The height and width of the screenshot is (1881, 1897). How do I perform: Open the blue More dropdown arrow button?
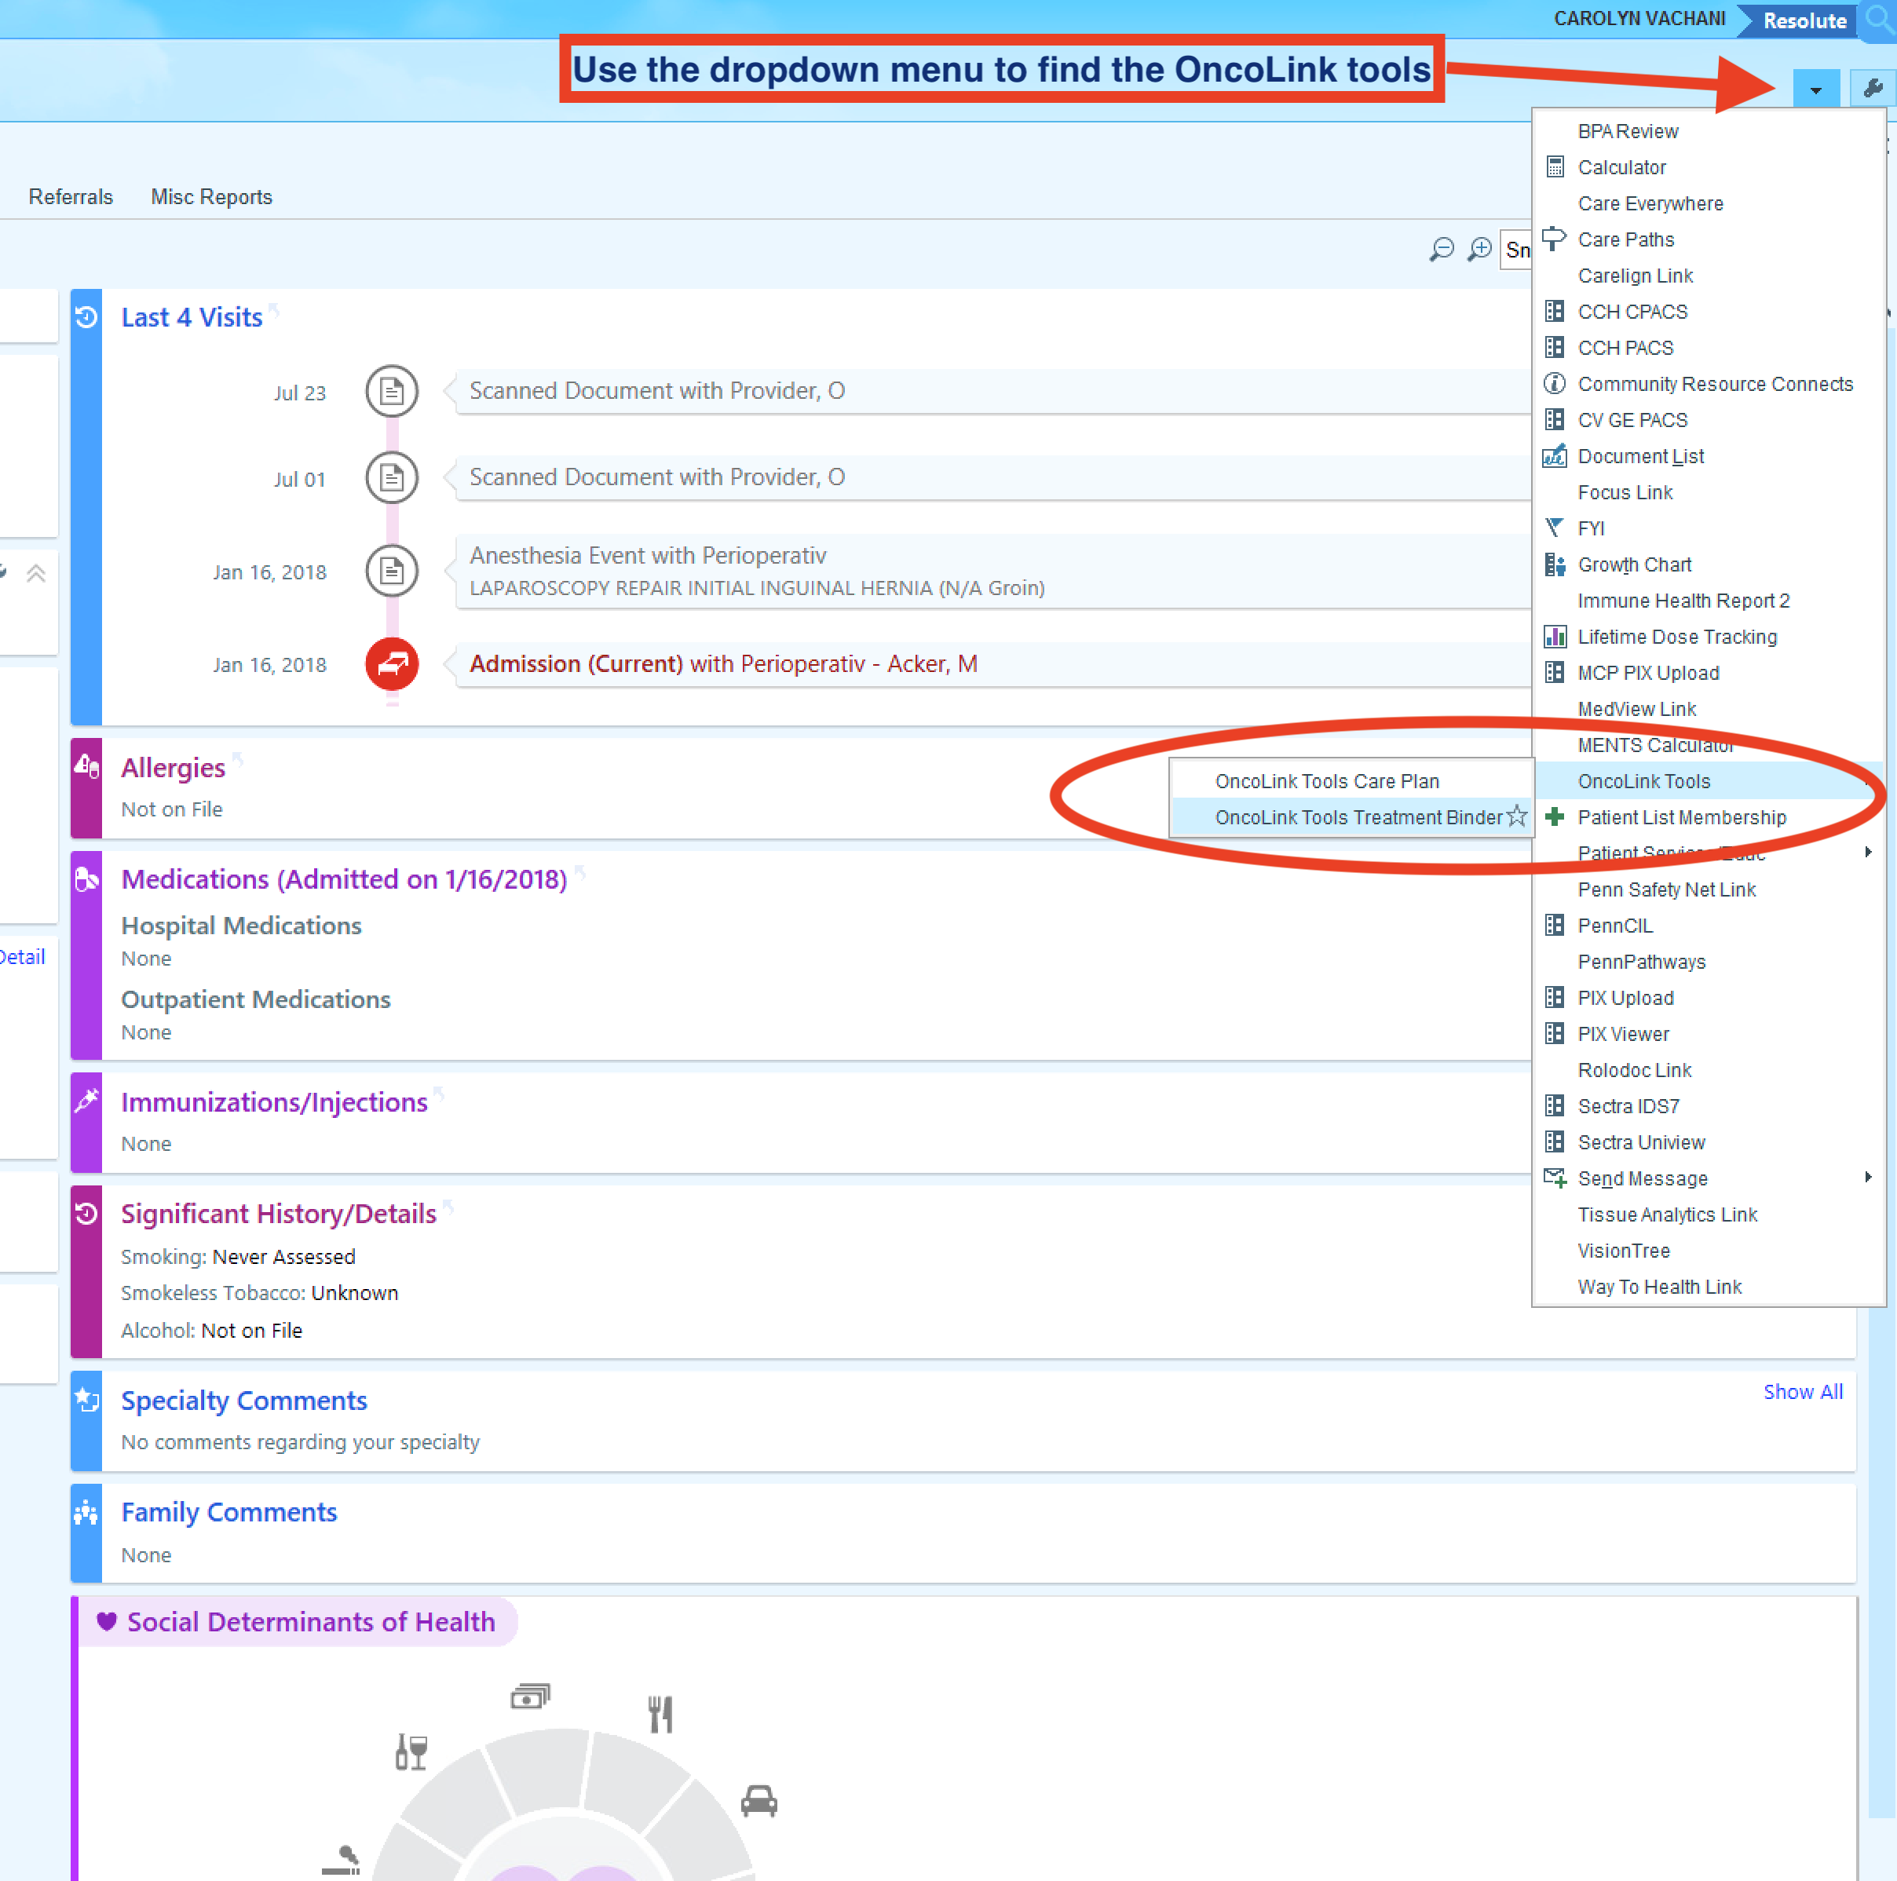[1815, 89]
